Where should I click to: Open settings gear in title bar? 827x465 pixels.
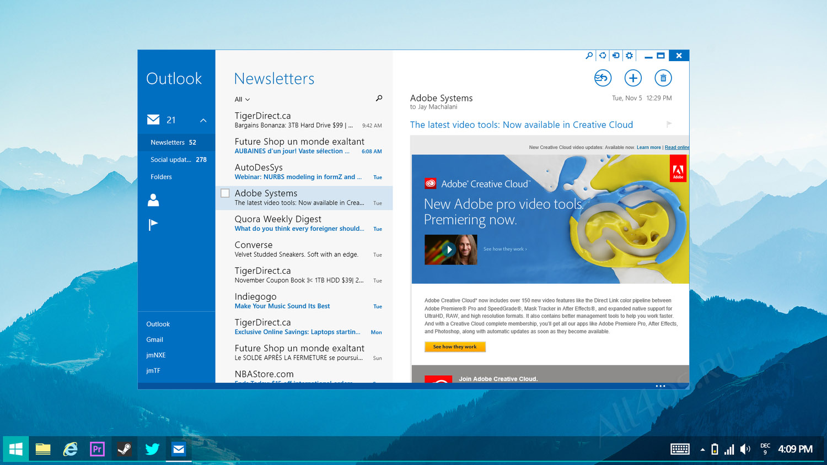629,56
